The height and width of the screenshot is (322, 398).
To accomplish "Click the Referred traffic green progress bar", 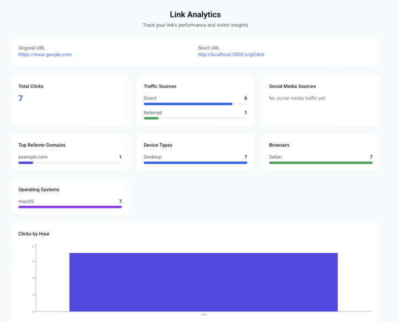I will coord(151,118).
